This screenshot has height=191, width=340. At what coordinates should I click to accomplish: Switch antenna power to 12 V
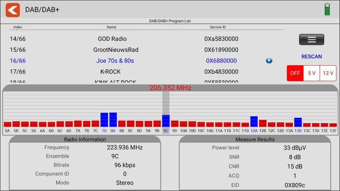pyautogui.click(x=328, y=73)
